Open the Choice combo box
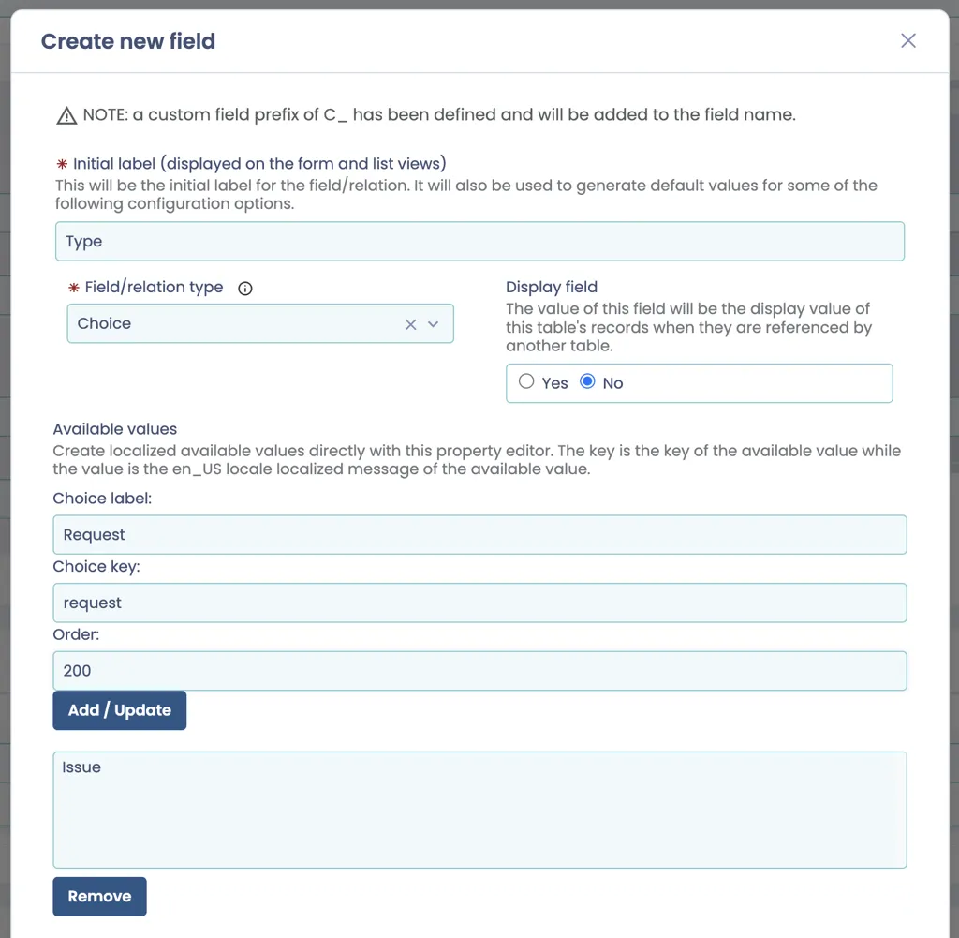This screenshot has height=938, width=959. pos(260,323)
